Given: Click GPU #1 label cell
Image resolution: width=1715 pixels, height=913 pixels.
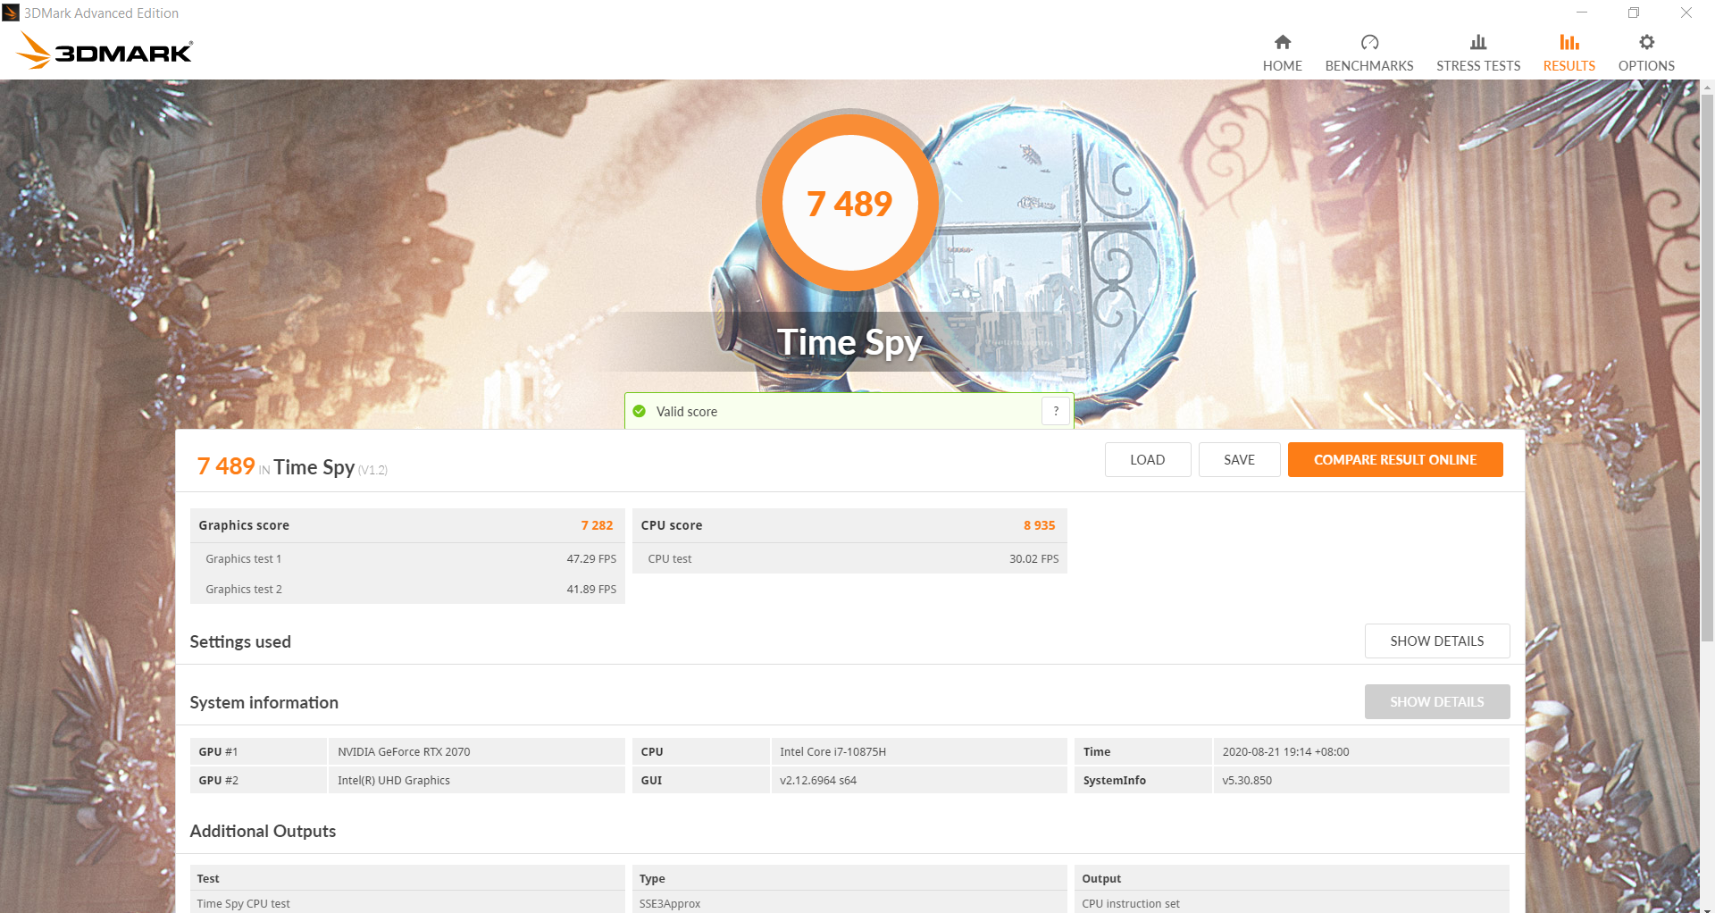Looking at the screenshot, I should tap(258, 751).
